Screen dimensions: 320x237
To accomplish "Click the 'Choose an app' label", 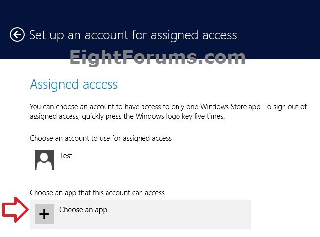I will pos(83,210).
